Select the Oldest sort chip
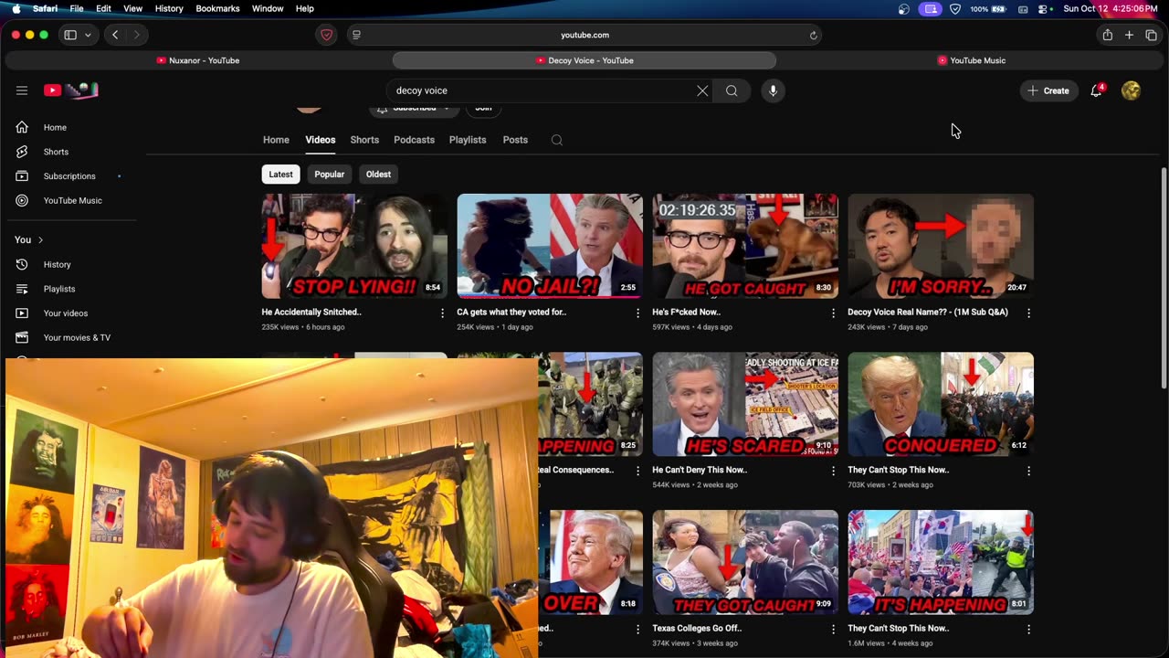Screen dimensions: 1169x658 (378, 174)
